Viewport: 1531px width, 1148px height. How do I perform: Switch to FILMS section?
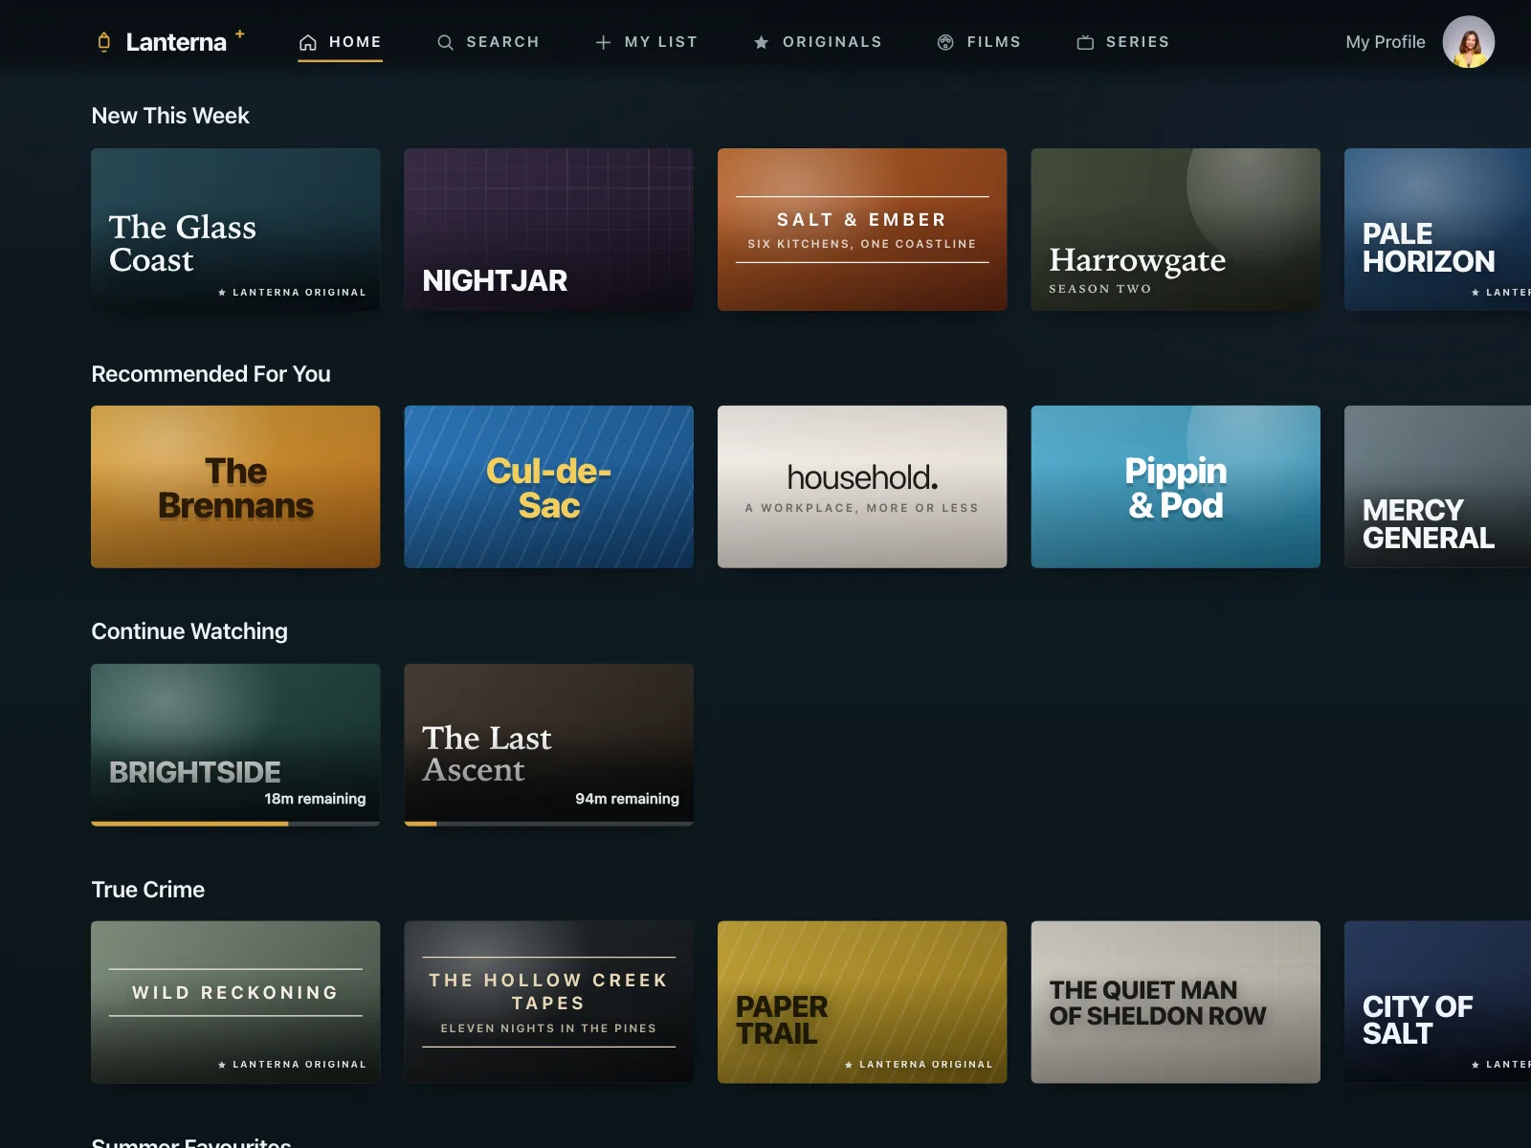[979, 42]
